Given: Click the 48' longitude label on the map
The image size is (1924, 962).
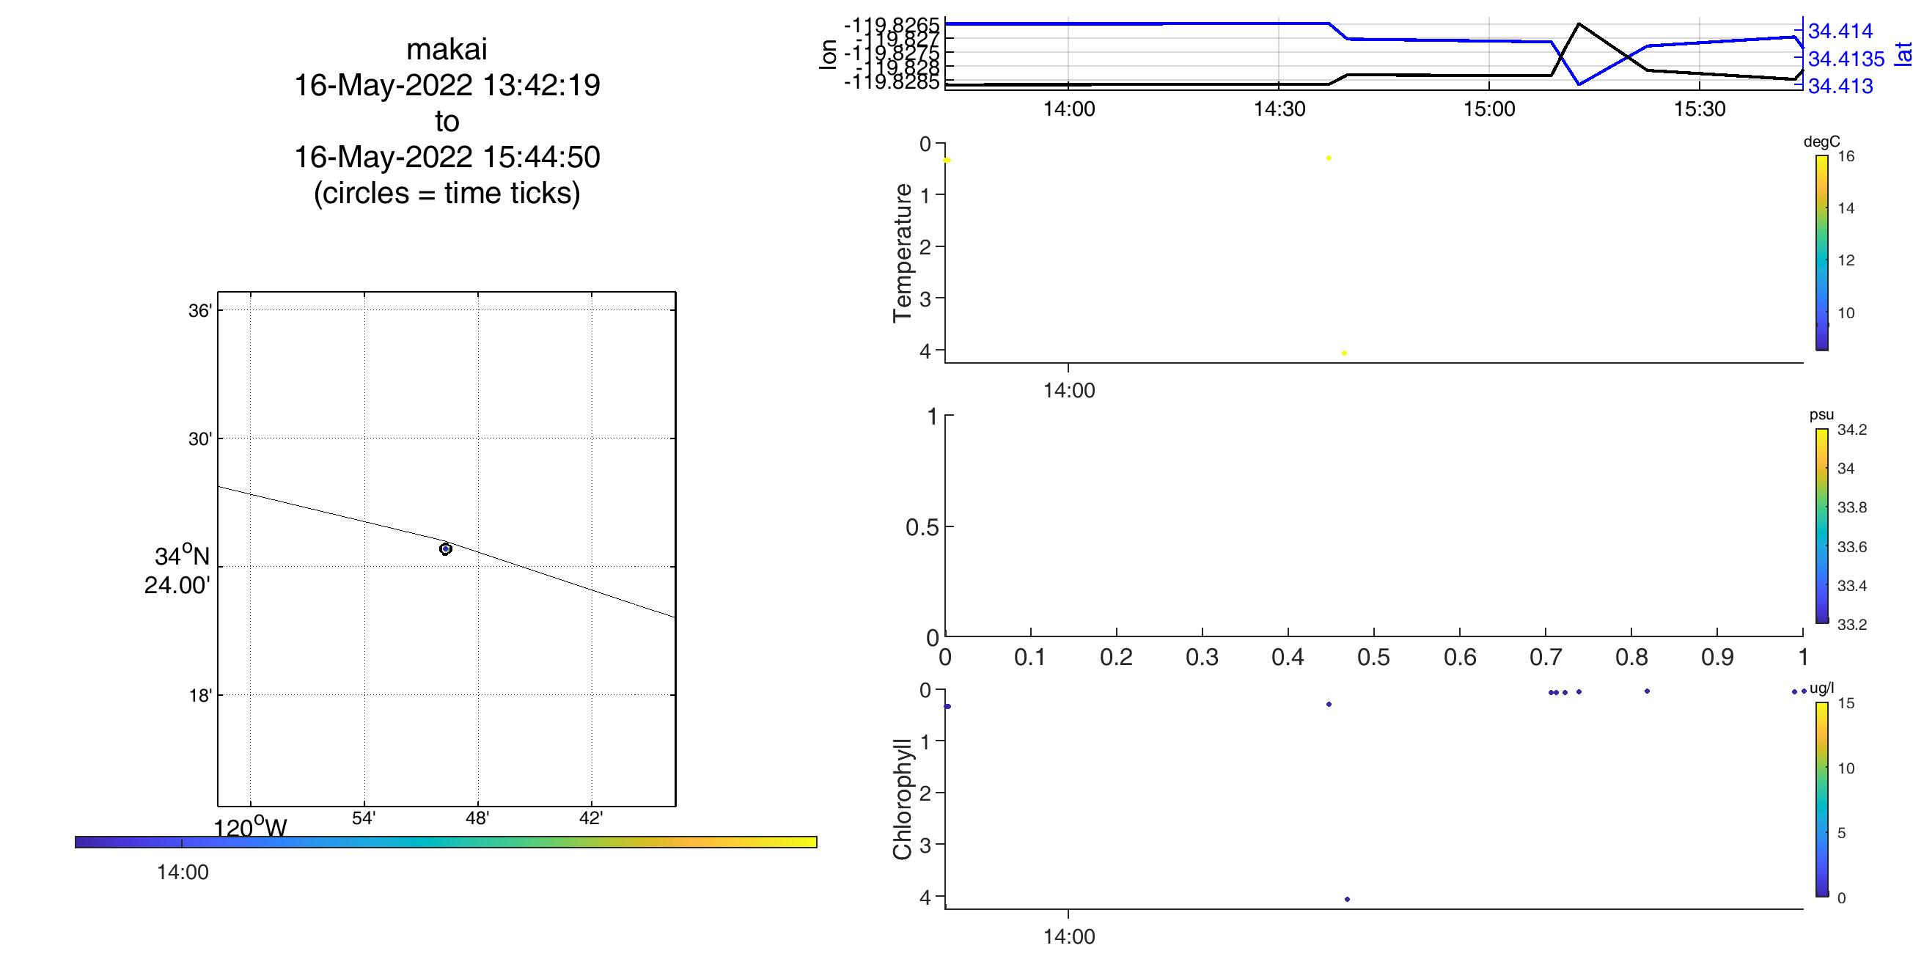Looking at the screenshot, I should [x=477, y=818].
